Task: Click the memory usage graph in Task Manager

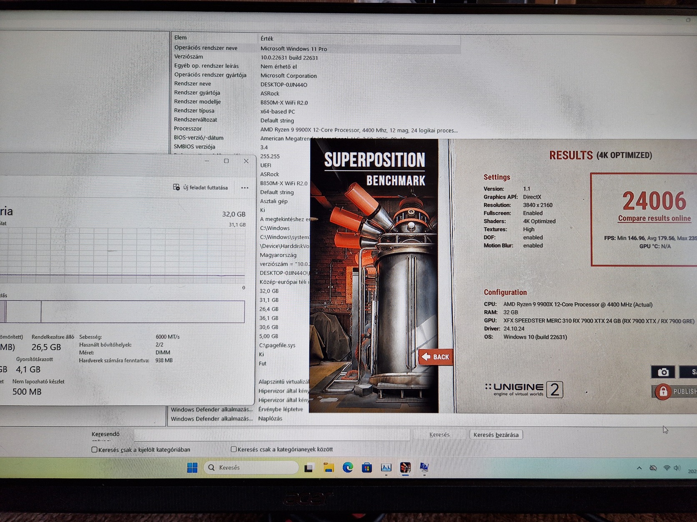Action: point(122,255)
